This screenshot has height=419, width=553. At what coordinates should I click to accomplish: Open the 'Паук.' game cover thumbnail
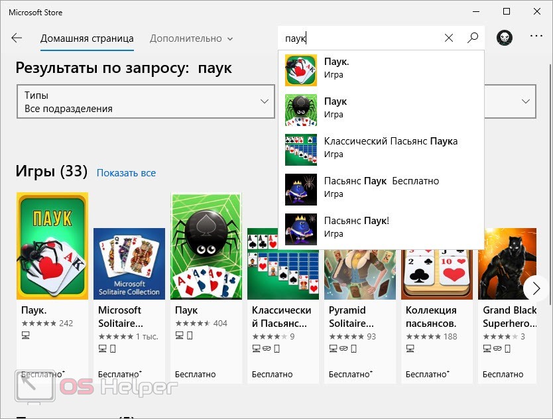[52, 246]
